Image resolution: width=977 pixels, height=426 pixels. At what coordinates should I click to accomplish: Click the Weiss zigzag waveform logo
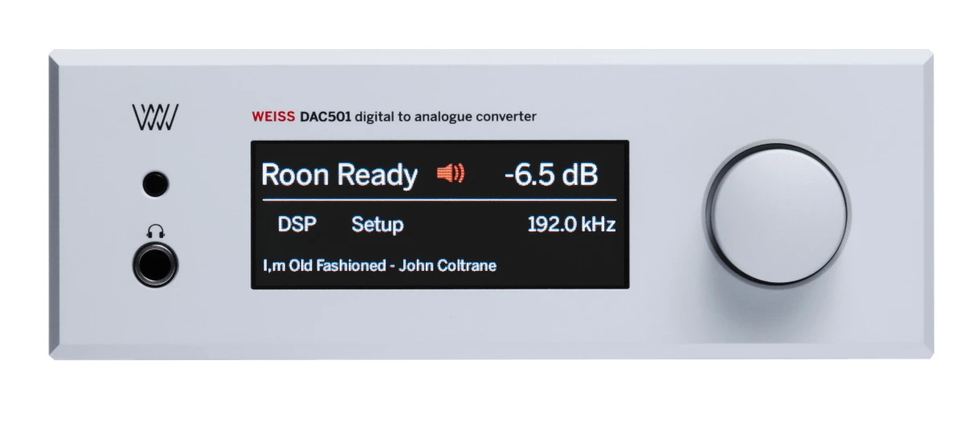[x=156, y=118]
